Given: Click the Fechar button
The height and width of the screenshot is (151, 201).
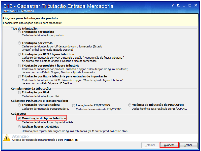Looking at the screenshot, I should click(x=188, y=145).
